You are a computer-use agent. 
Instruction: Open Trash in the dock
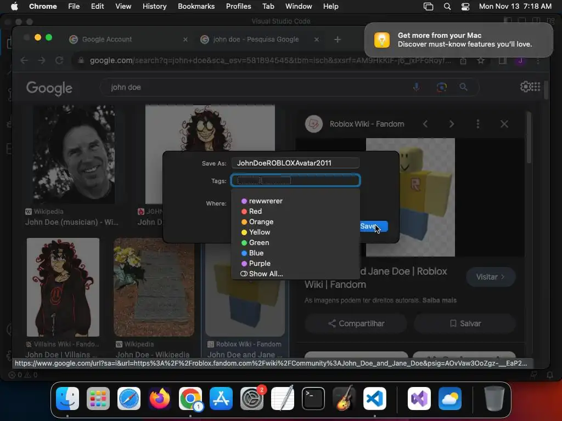point(494,399)
